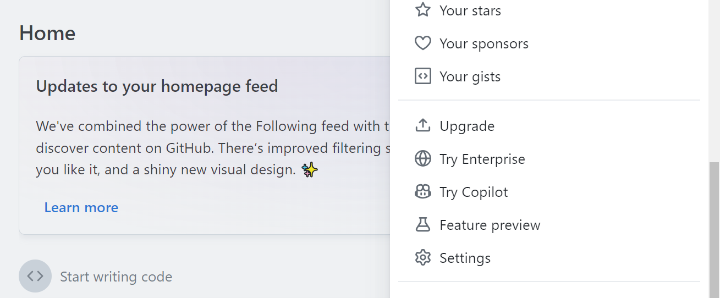Open Feature preview menu item
Viewport: 720px width, 298px height.
pos(490,225)
